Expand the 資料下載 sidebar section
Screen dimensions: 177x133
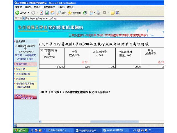(21, 69)
